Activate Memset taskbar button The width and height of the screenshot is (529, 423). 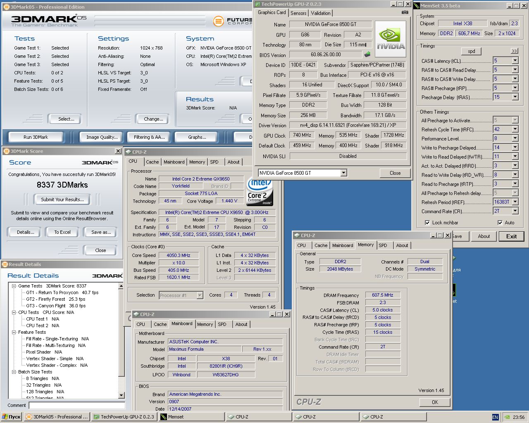(191, 417)
